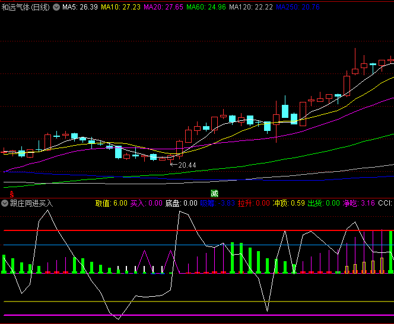The image size is (394, 324).
Task: Click the 出货 indicator value label
Action: tap(323, 203)
